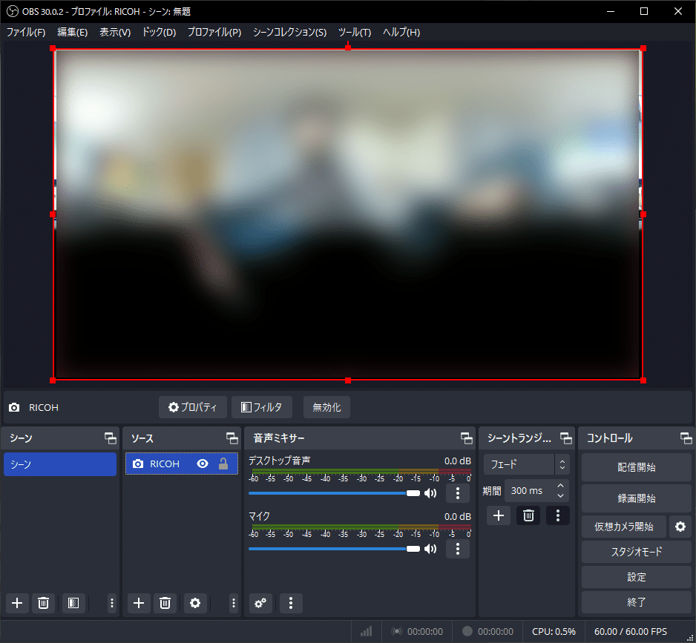Start virtual camera with 仮想カメラ開始
Screen dimensions: 696x643
pyautogui.click(x=623, y=527)
